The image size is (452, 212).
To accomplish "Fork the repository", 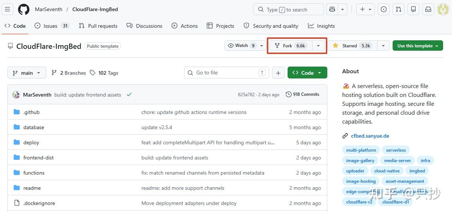I will (291, 46).
